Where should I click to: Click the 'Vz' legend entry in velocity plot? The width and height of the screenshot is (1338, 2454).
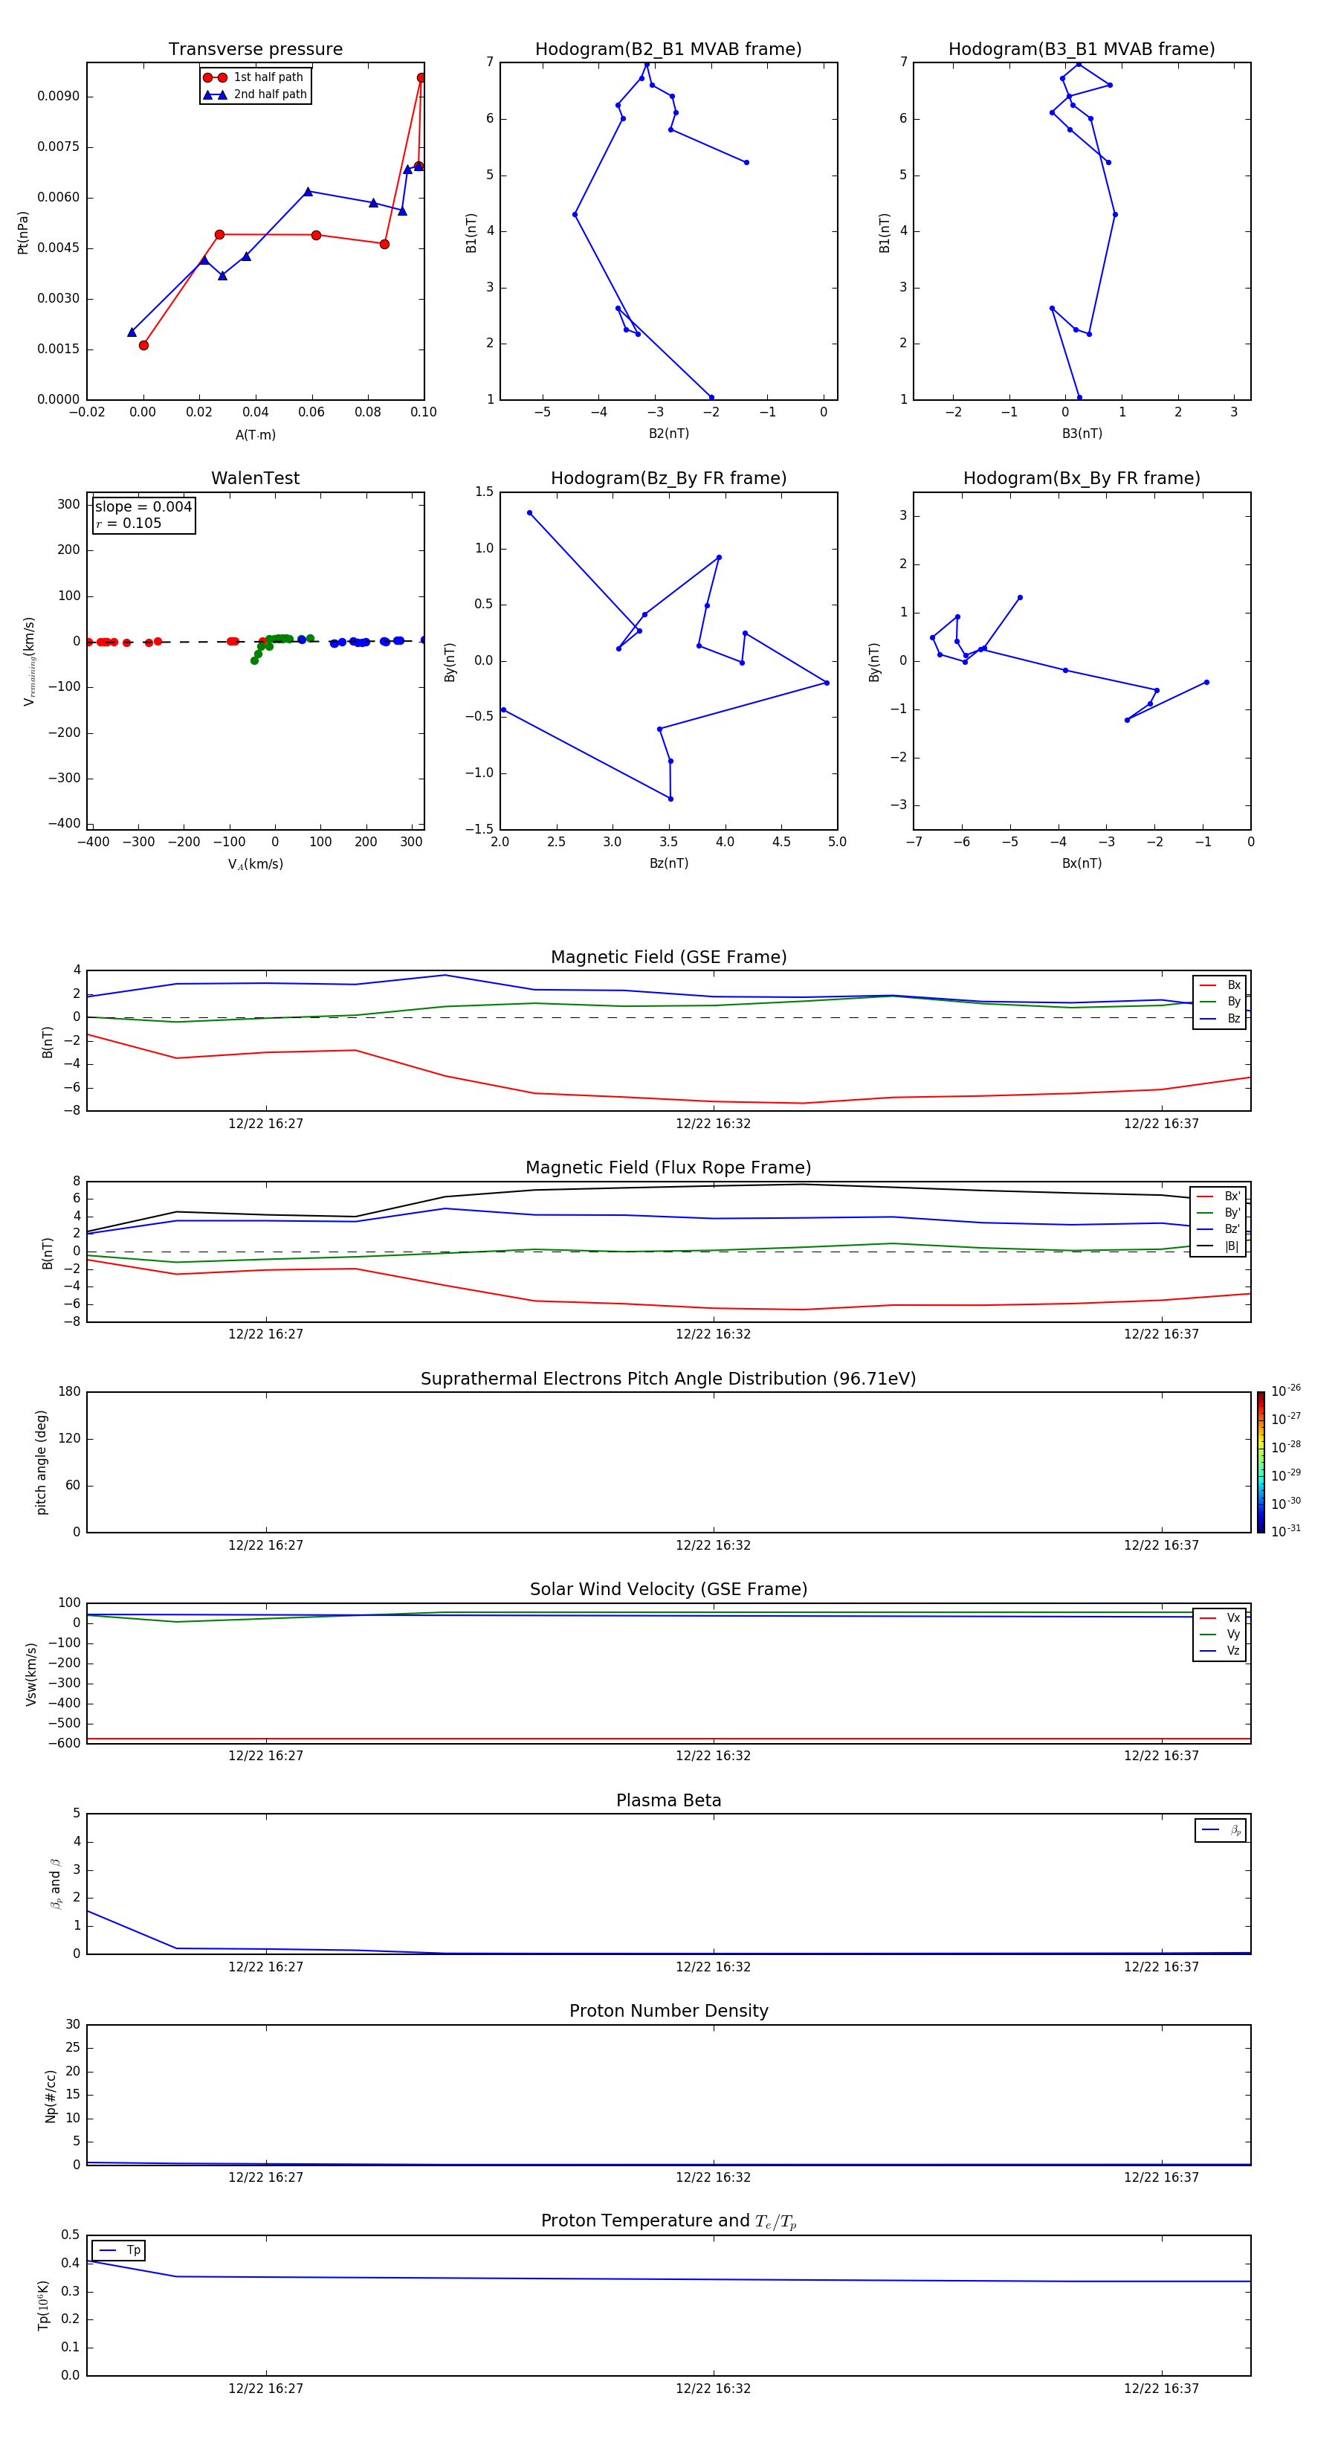[1220, 1651]
